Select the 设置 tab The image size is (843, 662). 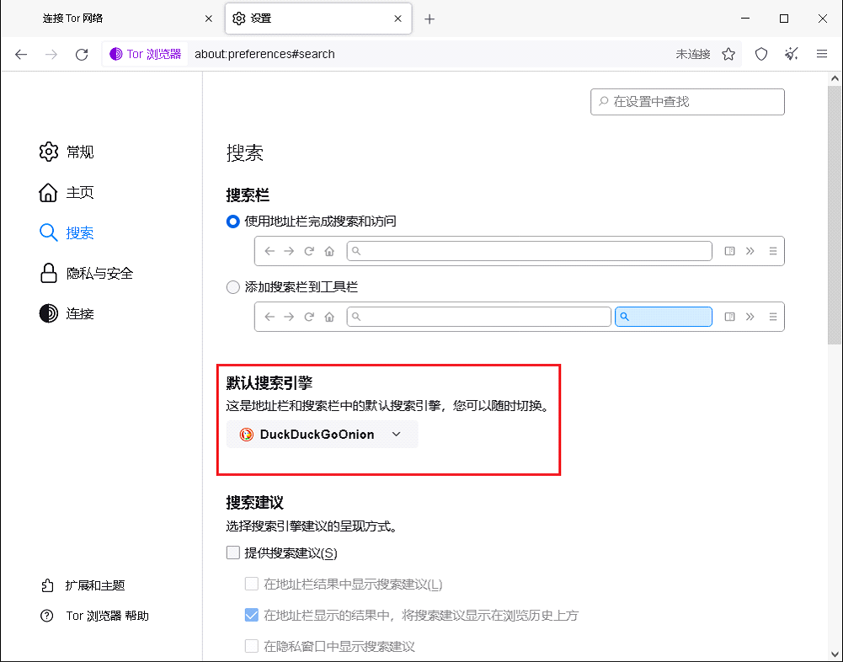click(318, 19)
